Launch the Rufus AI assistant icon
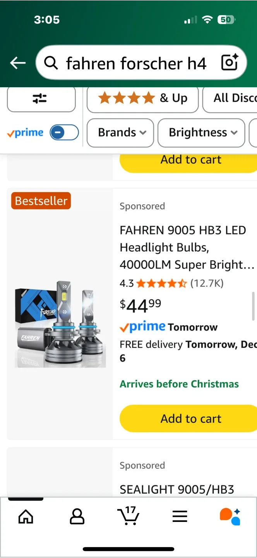The width and height of the screenshot is (257, 558). coord(229,516)
